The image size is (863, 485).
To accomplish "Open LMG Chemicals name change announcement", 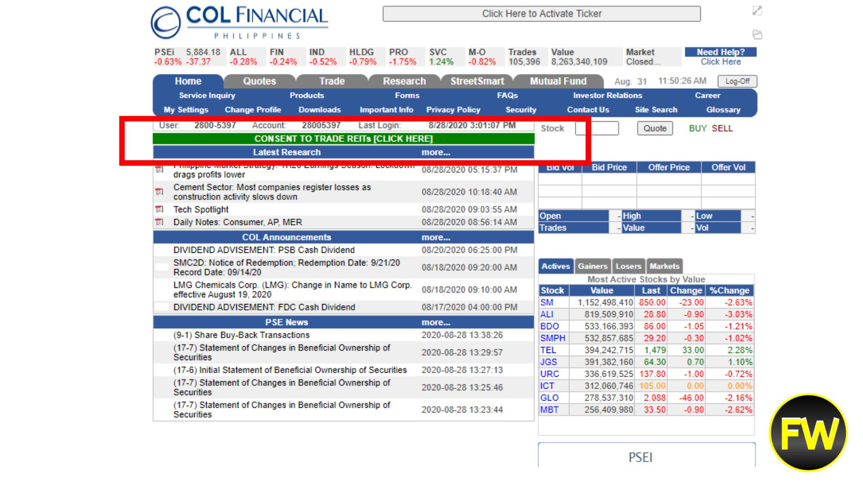I will point(293,290).
